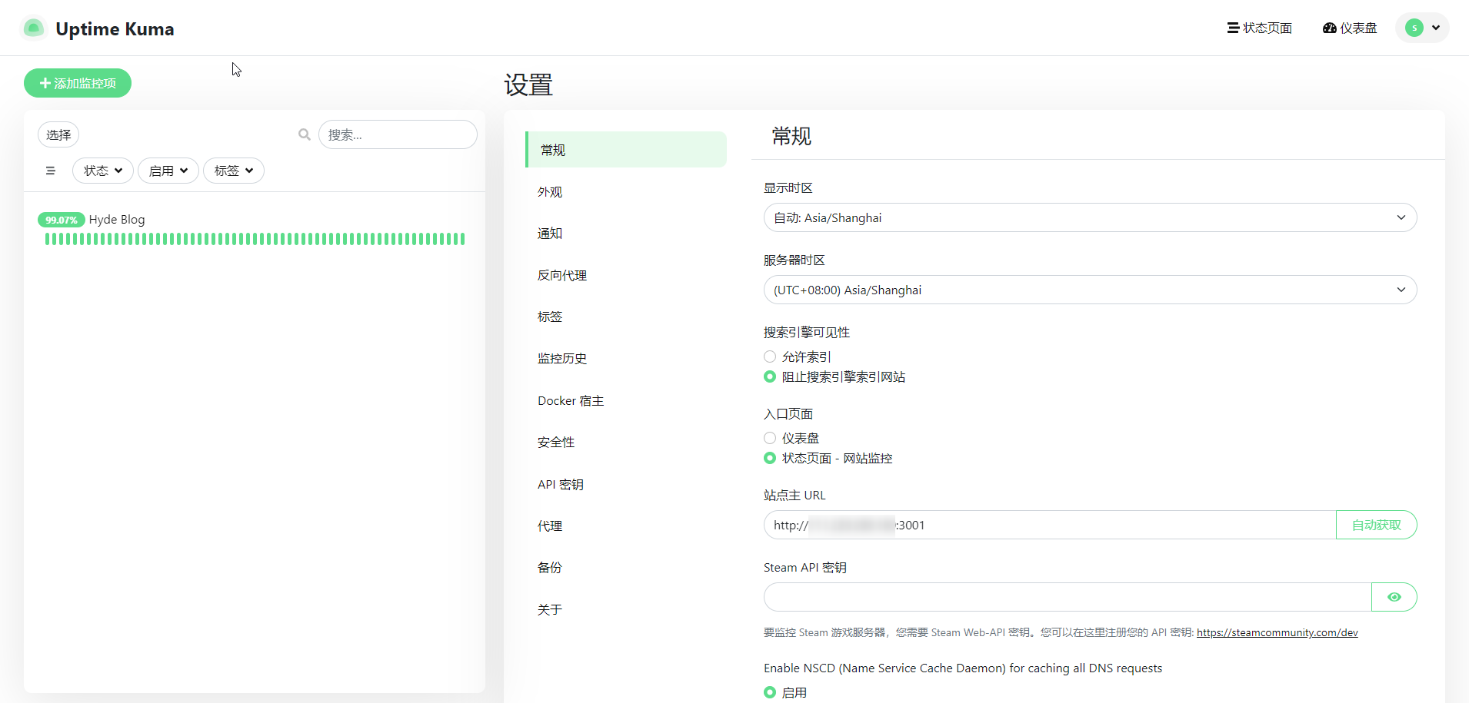This screenshot has width=1469, height=703.
Task: Click the 选择 button
Action: click(x=58, y=134)
